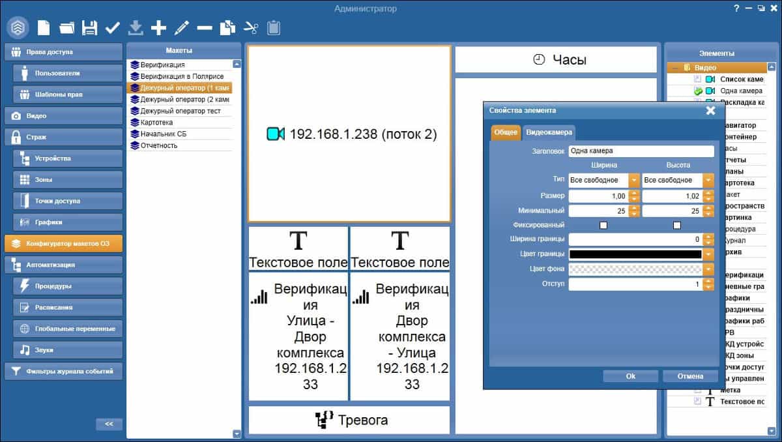Click the save floppy disk icon
This screenshot has width=782, height=442.
tap(89, 28)
